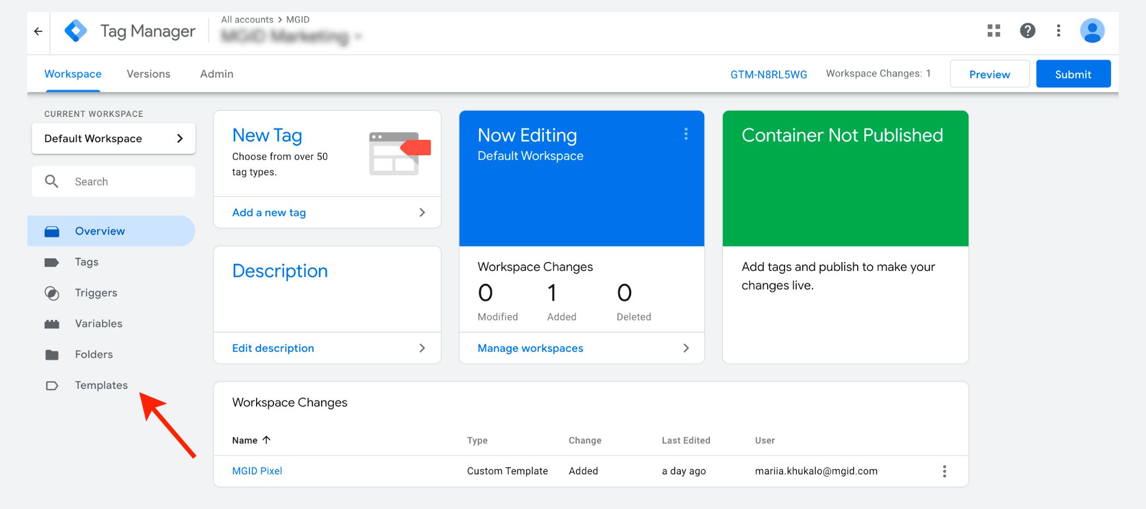The height and width of the screenshot is (509, 1146).
Task: Click the Tags label icon
Action: click(52, 263)
